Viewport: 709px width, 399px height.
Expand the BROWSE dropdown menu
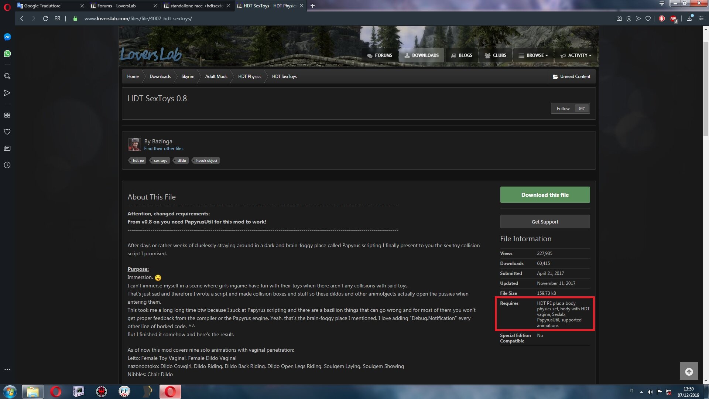(x=533, y=55)
